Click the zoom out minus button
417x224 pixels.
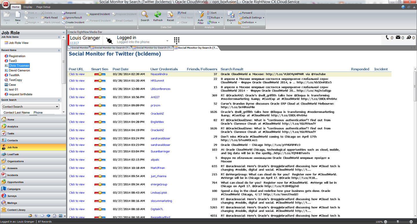(385, 222)
